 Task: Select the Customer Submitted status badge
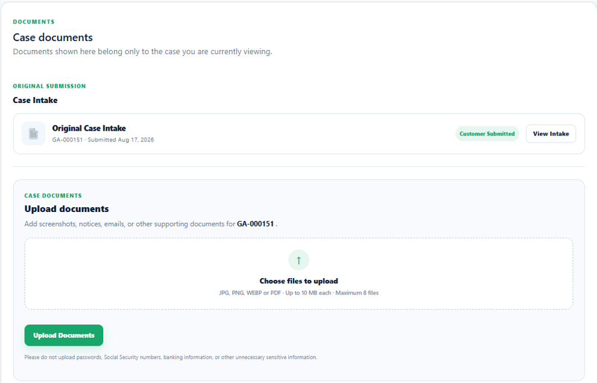pyautogui.click(x=487, y=134)
